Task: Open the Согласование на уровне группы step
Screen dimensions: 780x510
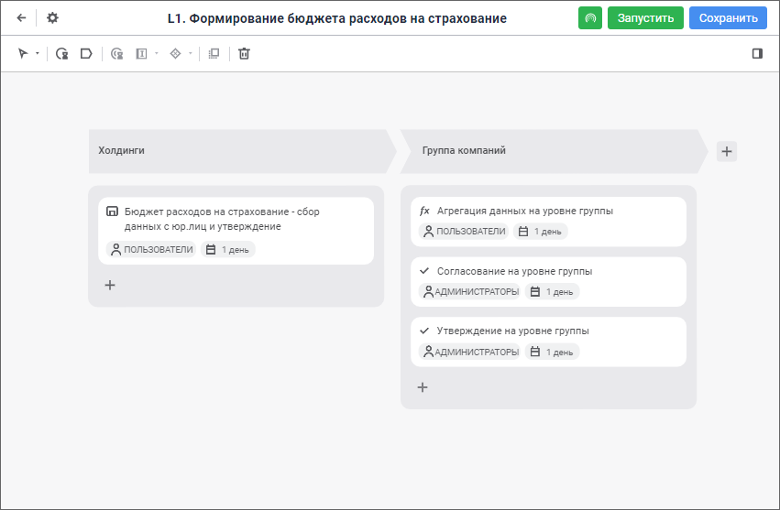Action: pyautogui.click(x=548, y=282)
